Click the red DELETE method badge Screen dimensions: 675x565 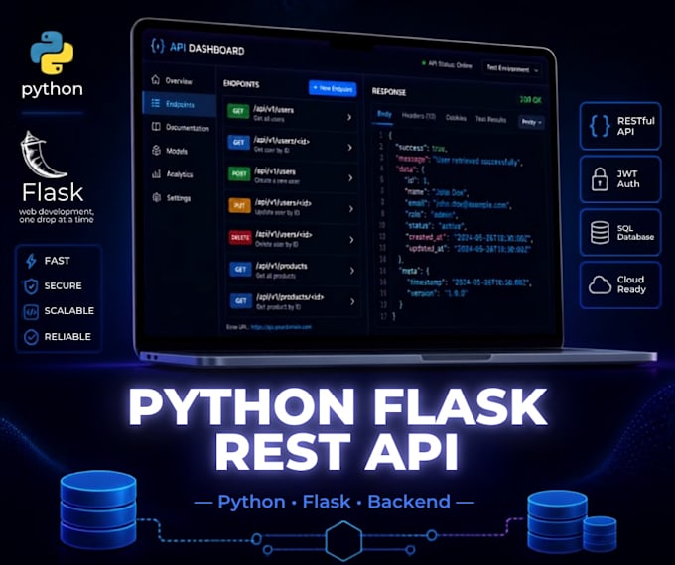click(x=240, y=237)
